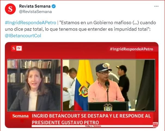Viewport: 165px width, 131px height.
Task: Click the woman's video panel with bookshelf
Action: tap(34, 85)
